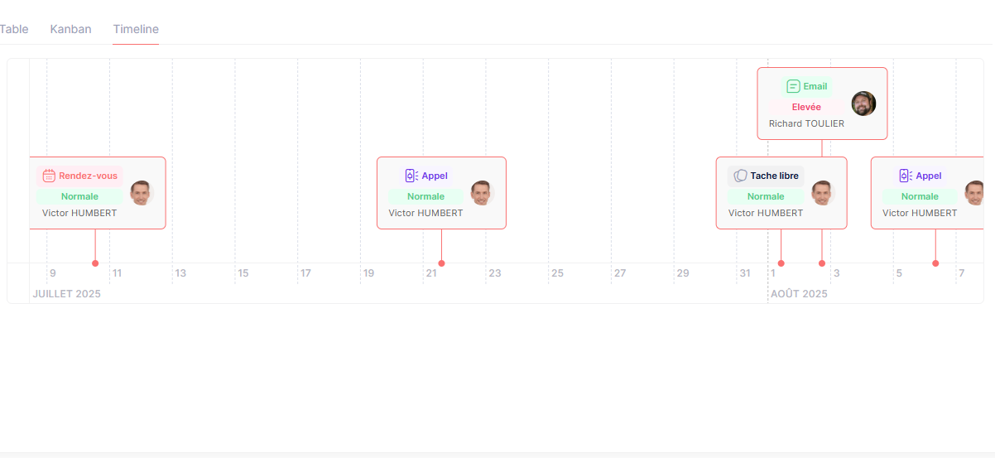This screenshot has height=458, width=995.
Task: Click the Email message icon
Action: click(x=793, y=86)
